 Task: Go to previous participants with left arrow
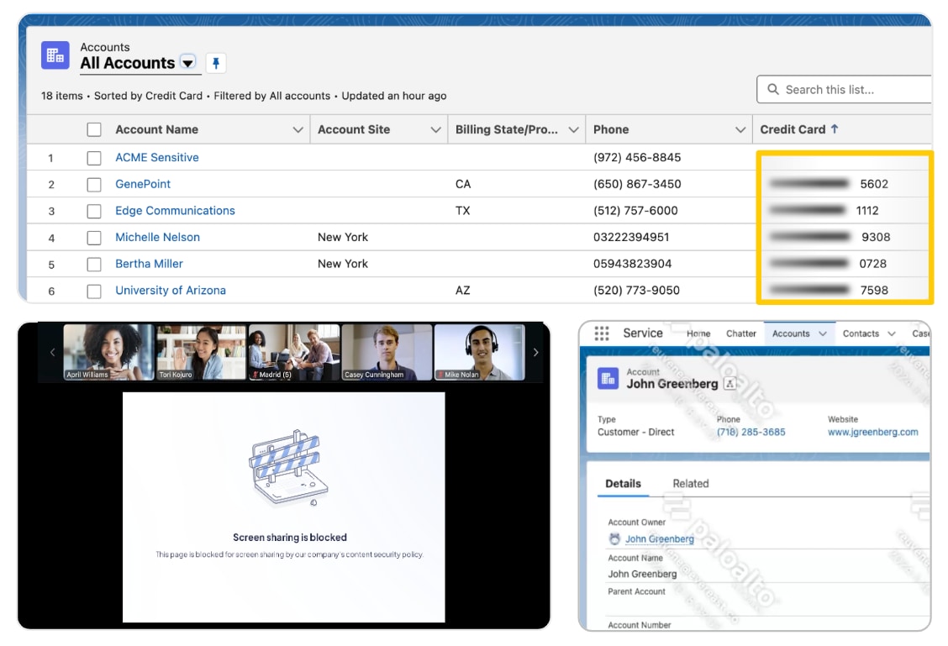coord(52,352)
